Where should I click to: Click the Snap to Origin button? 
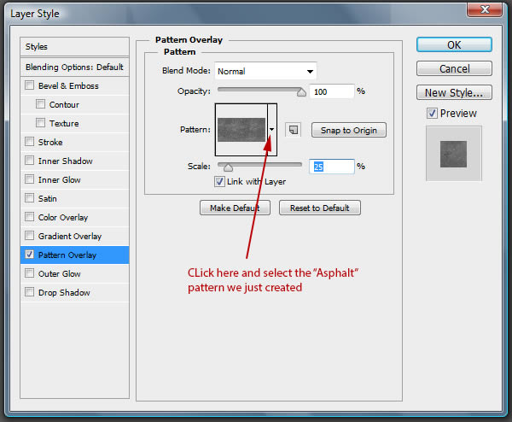click(349, 130)
